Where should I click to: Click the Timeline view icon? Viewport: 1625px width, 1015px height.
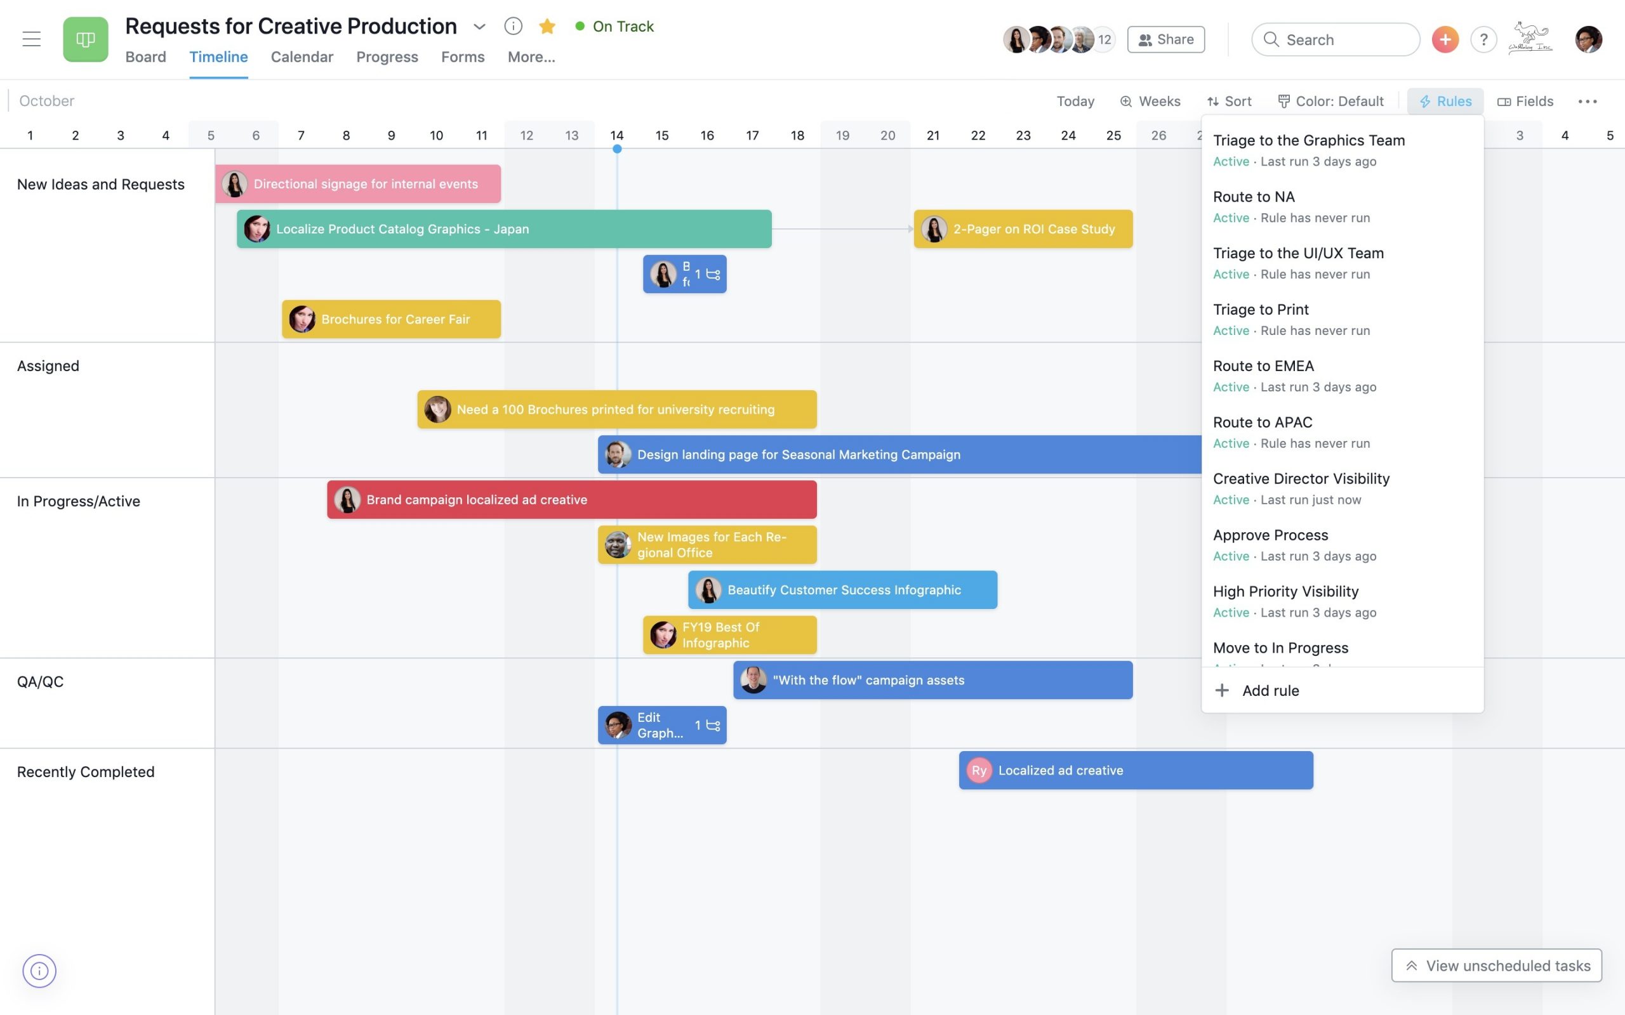[218, 55]
